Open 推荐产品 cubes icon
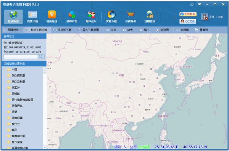 click(72, 14)
